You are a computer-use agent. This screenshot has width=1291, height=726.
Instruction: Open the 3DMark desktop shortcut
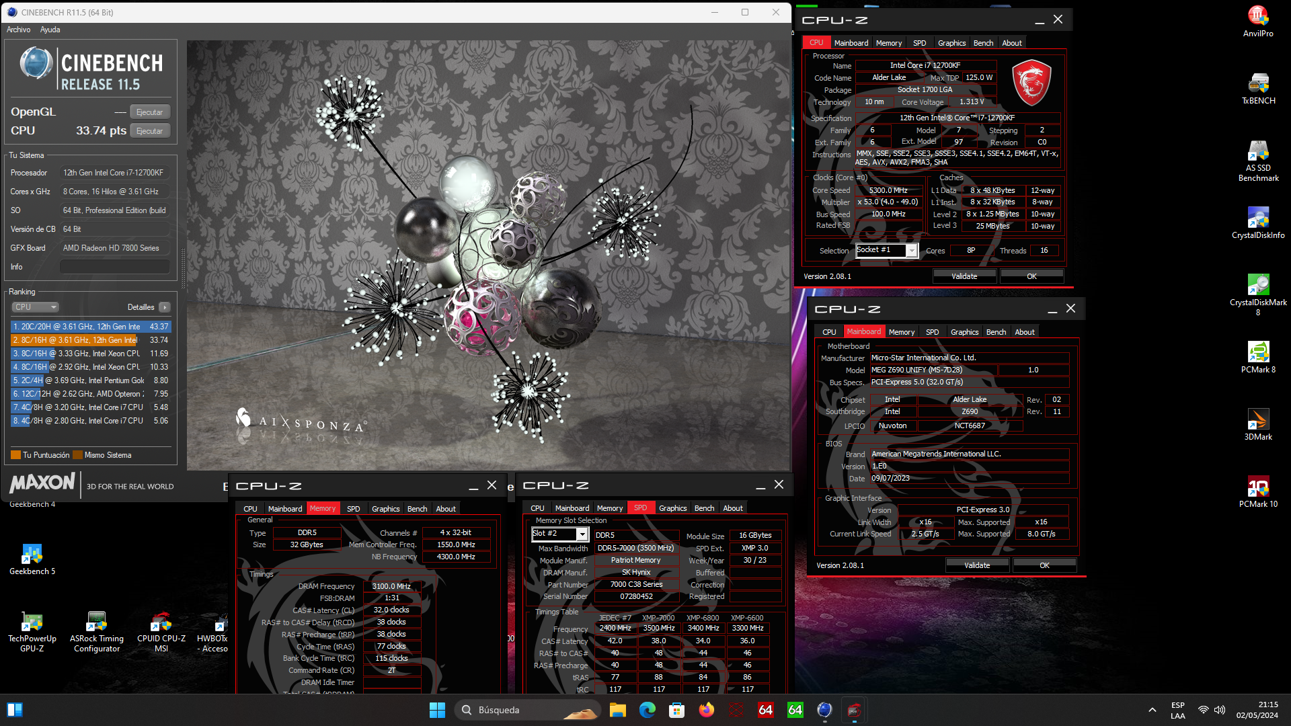point(1257,424)
